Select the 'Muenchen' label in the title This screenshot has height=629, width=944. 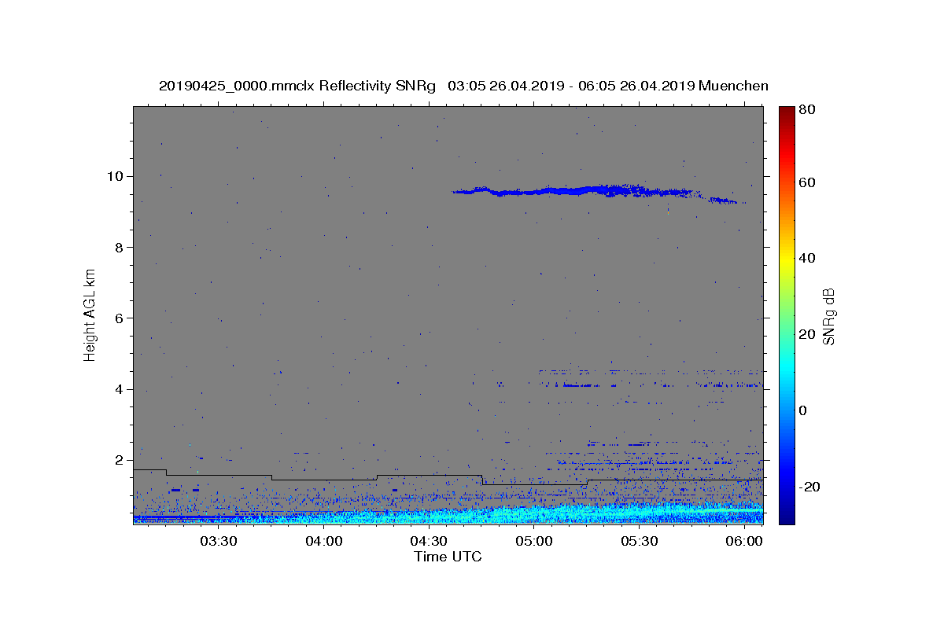(733, 86)
